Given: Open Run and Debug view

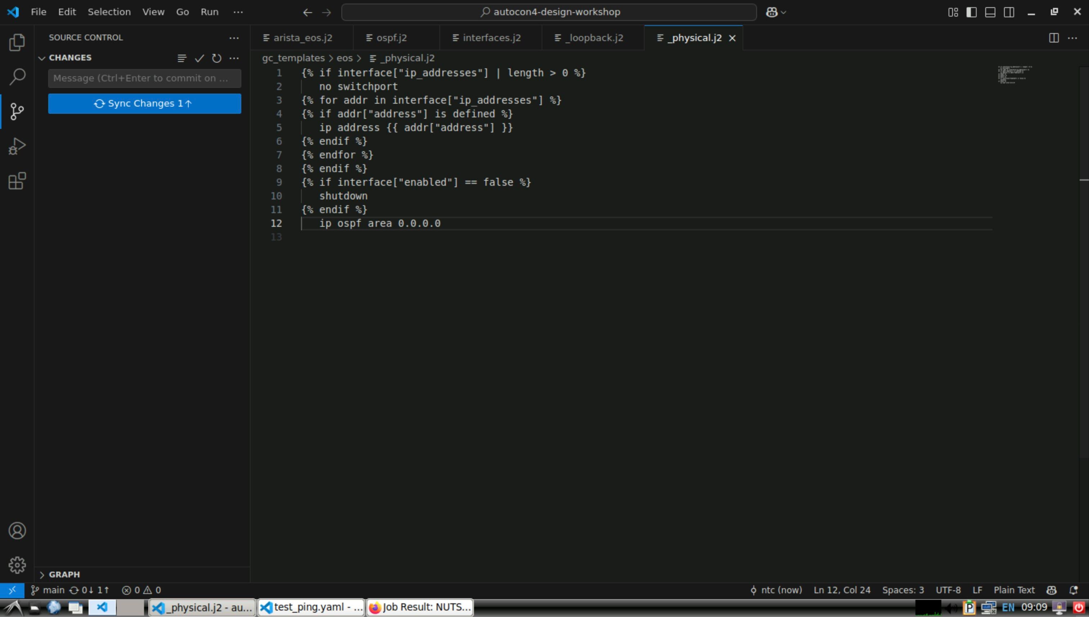Looking at the screenshot, I should [17, 146].
